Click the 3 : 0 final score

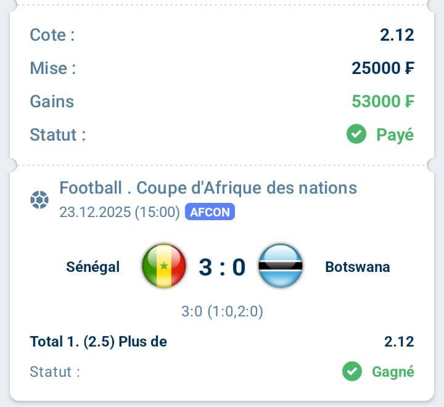coord(222,267)
